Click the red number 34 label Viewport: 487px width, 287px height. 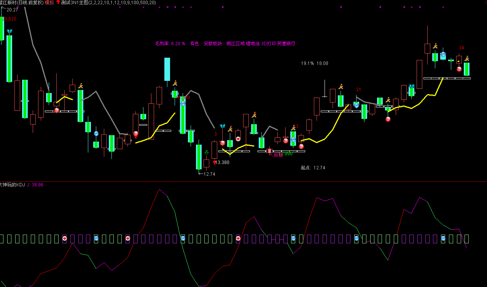tap(462, 48)
